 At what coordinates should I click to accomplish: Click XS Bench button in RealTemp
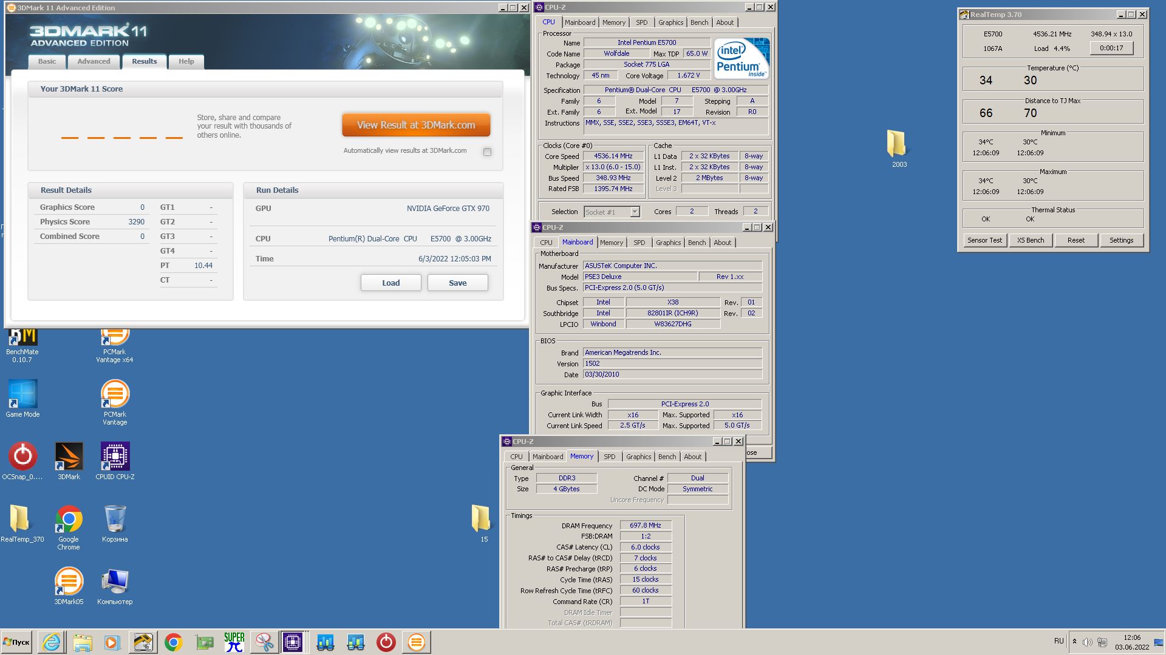pyautogui.click(x=1031, y=240)
